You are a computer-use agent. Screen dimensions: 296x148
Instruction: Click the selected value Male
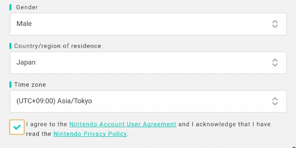pos(24,24)
